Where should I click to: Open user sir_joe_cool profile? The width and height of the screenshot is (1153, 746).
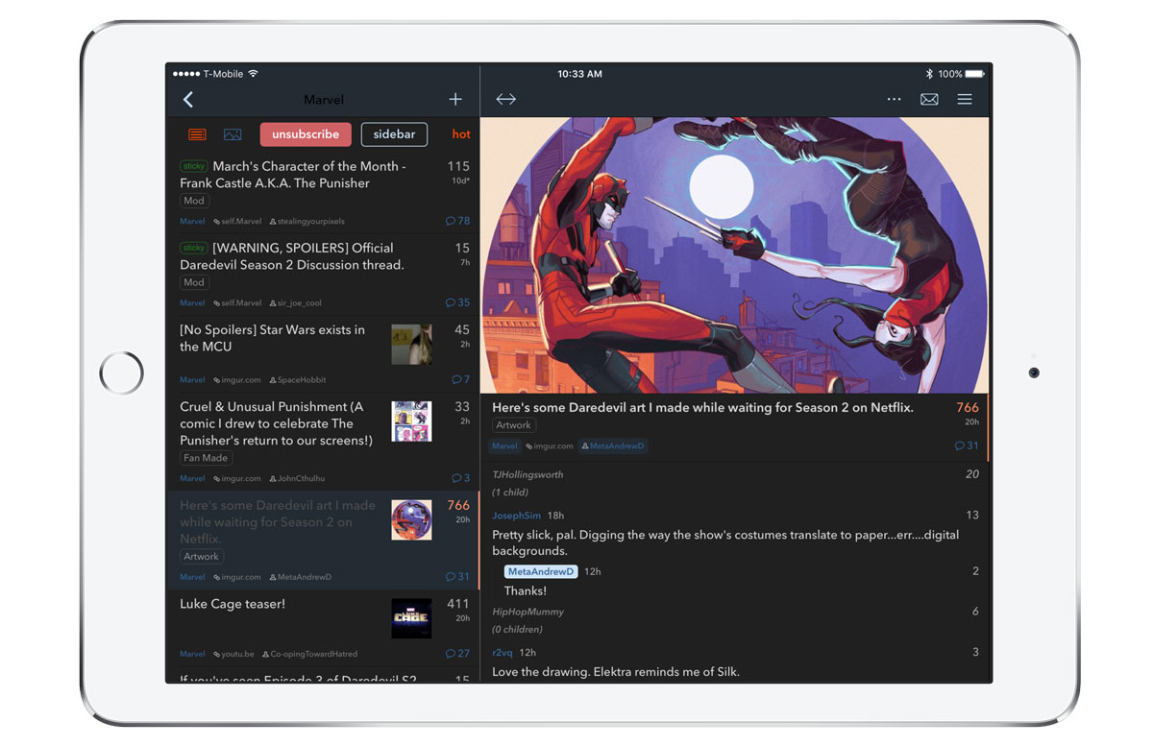click(x=296, y=303)
